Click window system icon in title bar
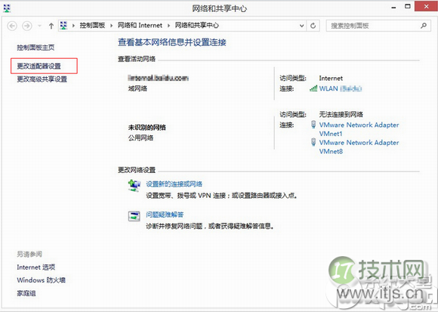 (7, 8)
